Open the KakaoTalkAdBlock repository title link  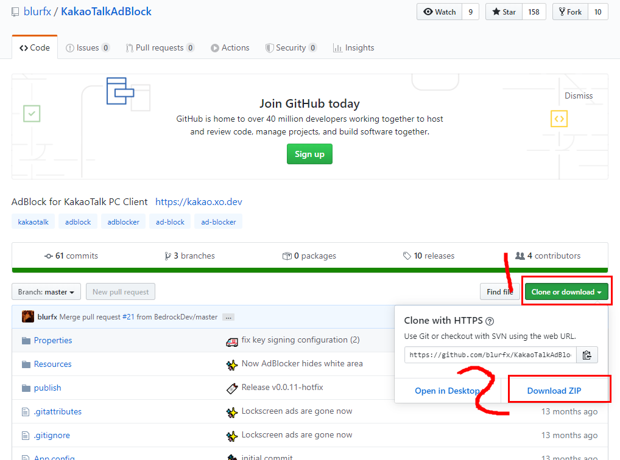[106, 12]
